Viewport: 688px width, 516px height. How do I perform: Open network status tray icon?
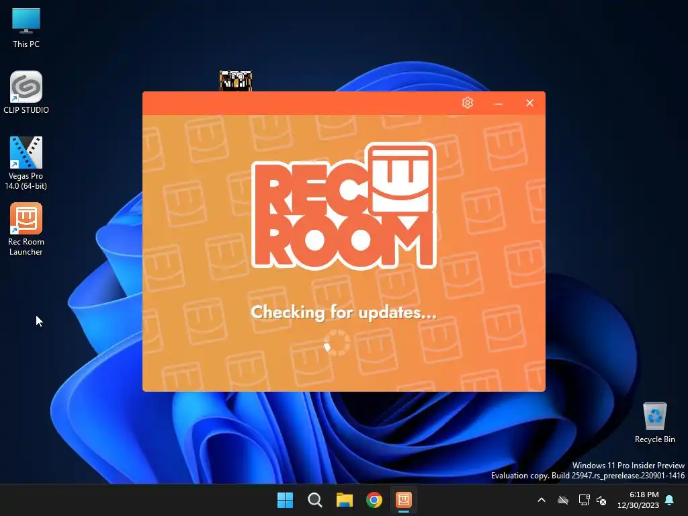(584, 500)
